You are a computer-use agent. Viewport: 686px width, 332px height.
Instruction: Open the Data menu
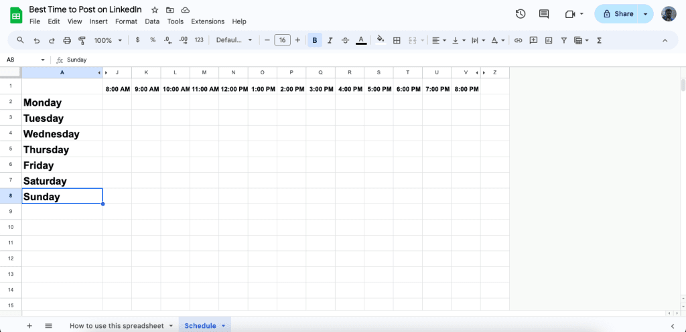click(152, 21)
